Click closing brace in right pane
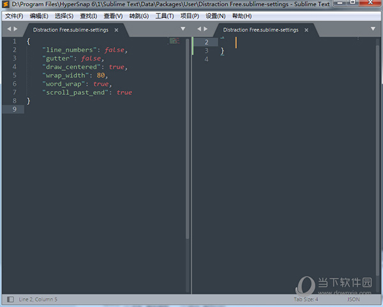 click(x=222, y=51)
